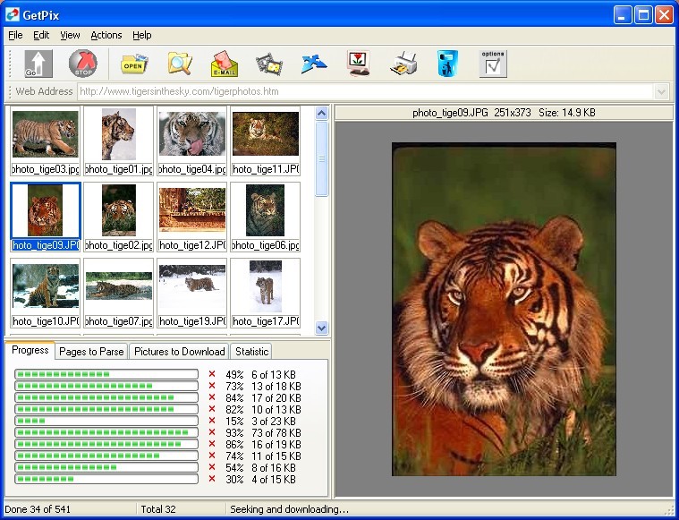The height and width of the screenshot is (520, 679).
Task: Select thumbnail photo_tige02.jpg
Action: click(x=119, y=217)
